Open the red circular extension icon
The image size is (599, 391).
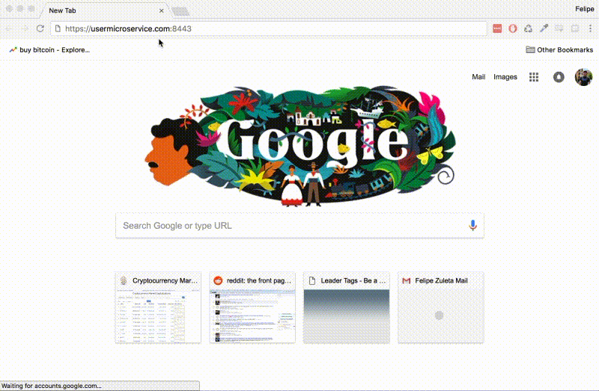[x=513, y=28]
